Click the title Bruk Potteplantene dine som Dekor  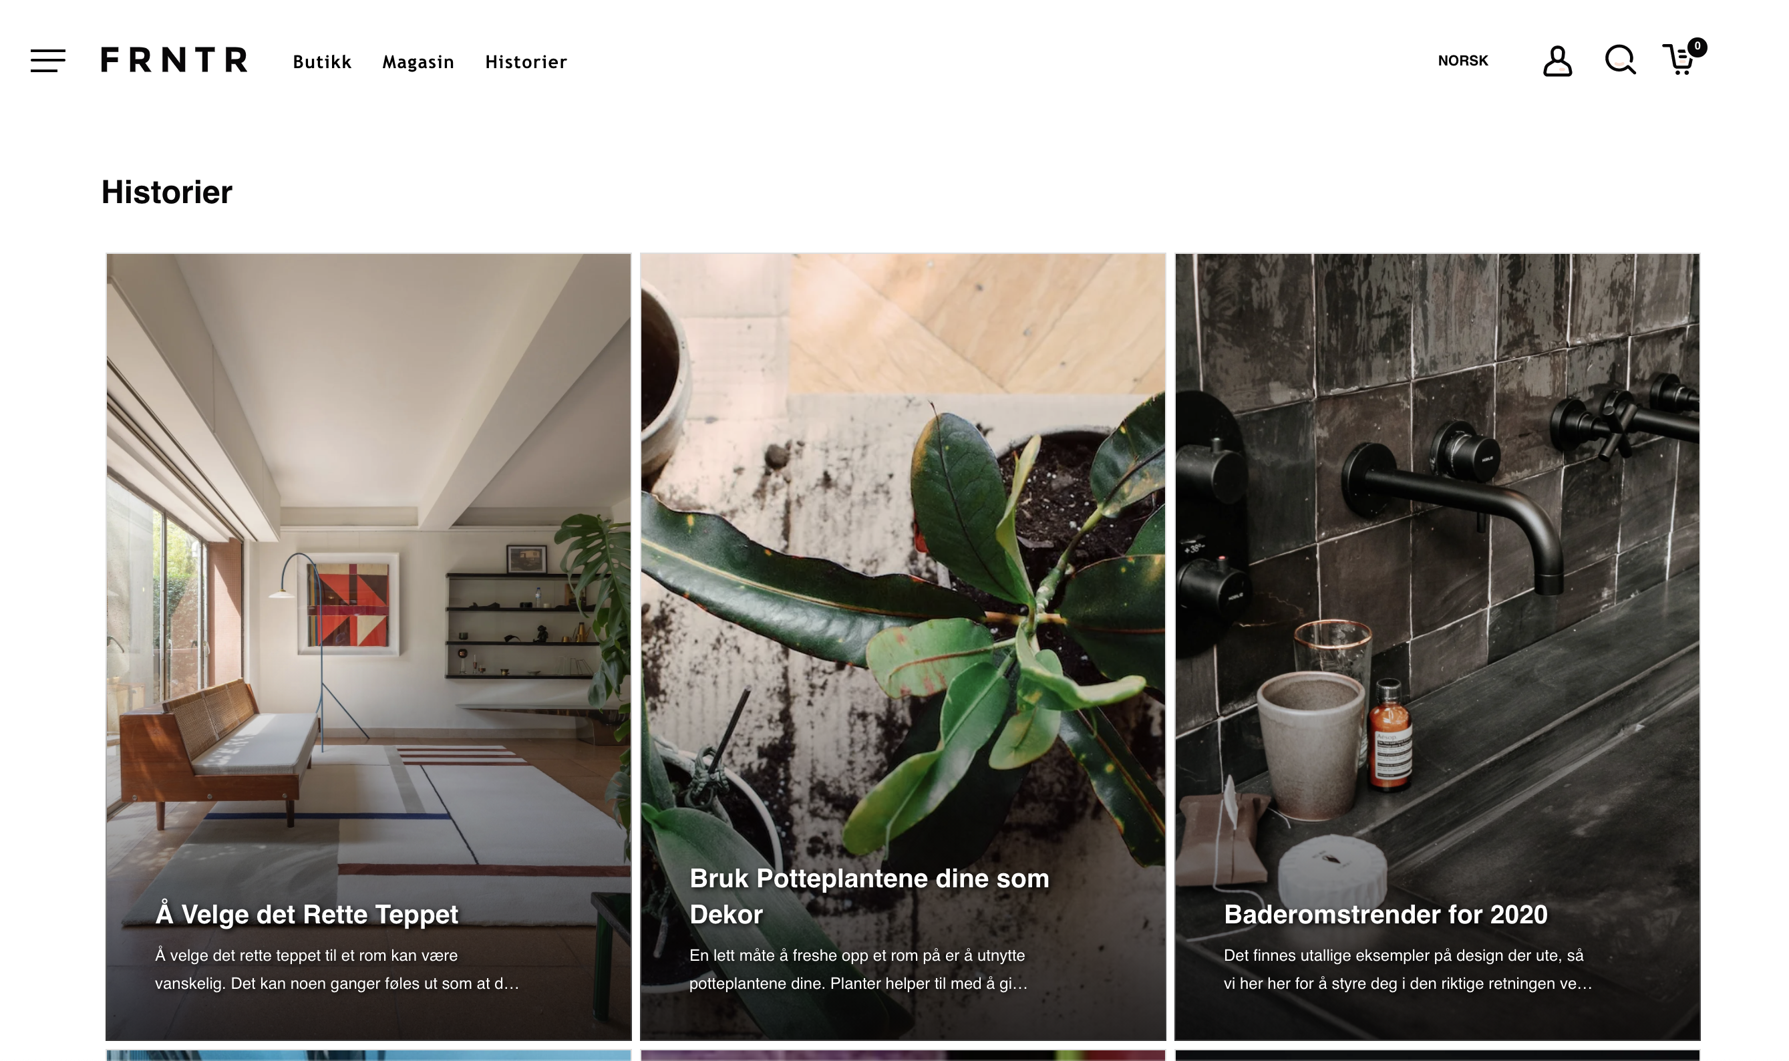[869, 897]
